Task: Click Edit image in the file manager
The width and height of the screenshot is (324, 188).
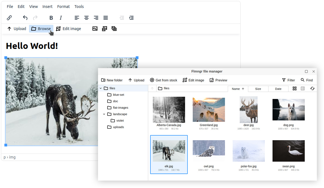Action: pyautogui.click(x=193, y=80)
